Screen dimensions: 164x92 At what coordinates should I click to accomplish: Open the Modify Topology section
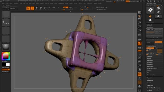pos(151,69)
